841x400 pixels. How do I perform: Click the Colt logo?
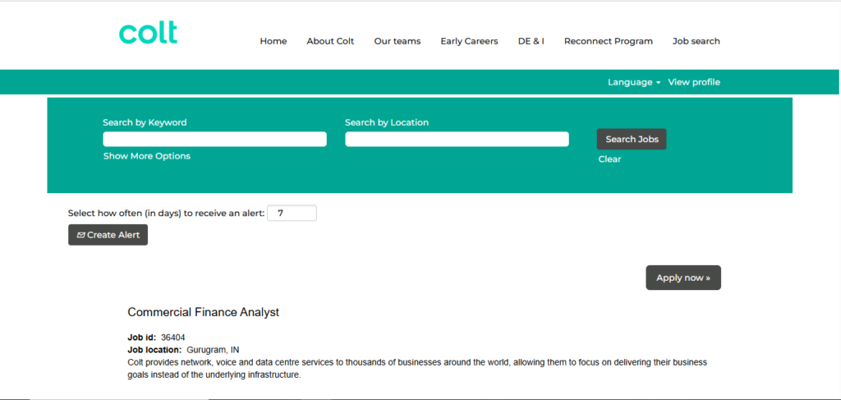148,33
